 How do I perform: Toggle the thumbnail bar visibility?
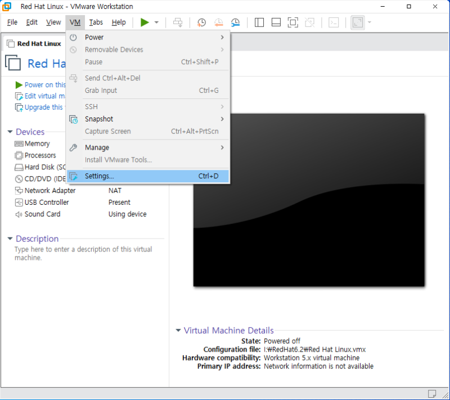276,23
